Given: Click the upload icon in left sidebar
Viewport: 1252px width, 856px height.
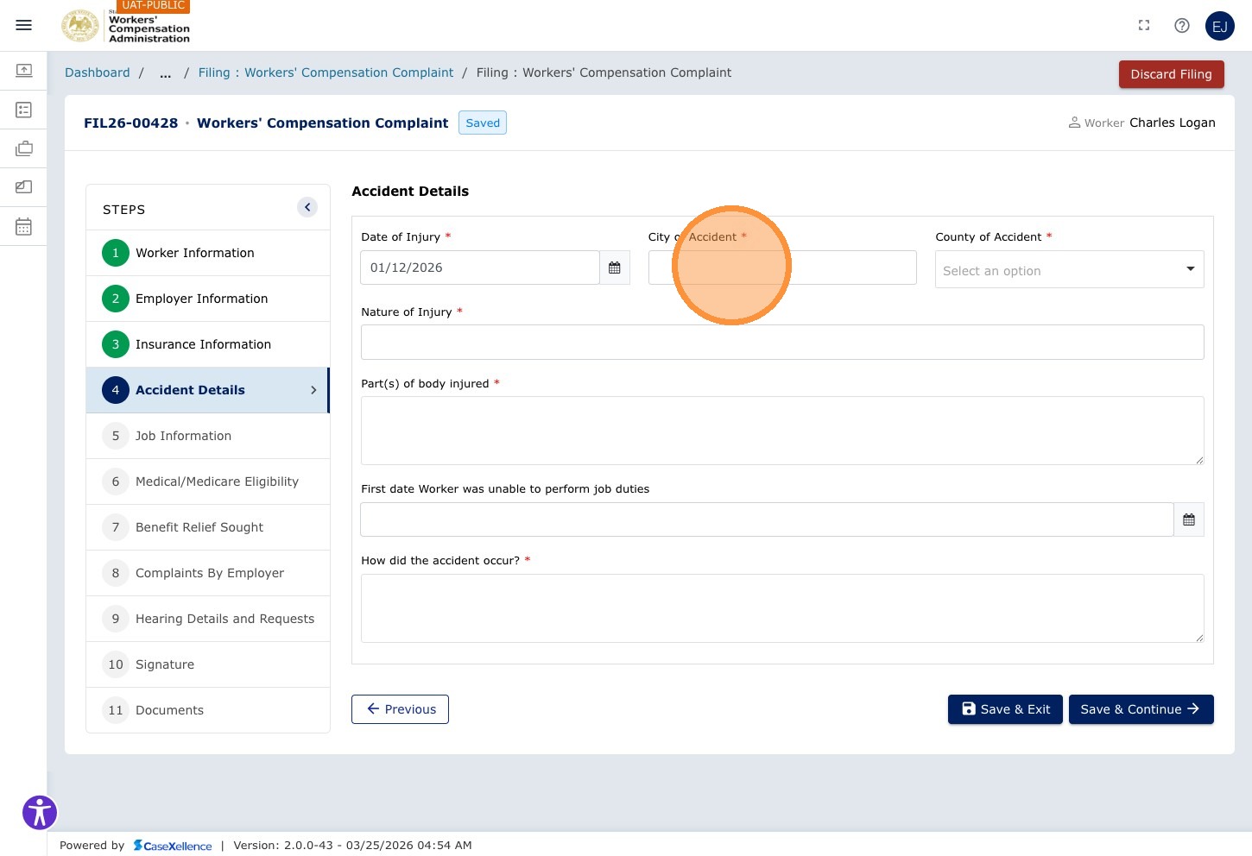Looking at the screenshot, I should [24, 70].
